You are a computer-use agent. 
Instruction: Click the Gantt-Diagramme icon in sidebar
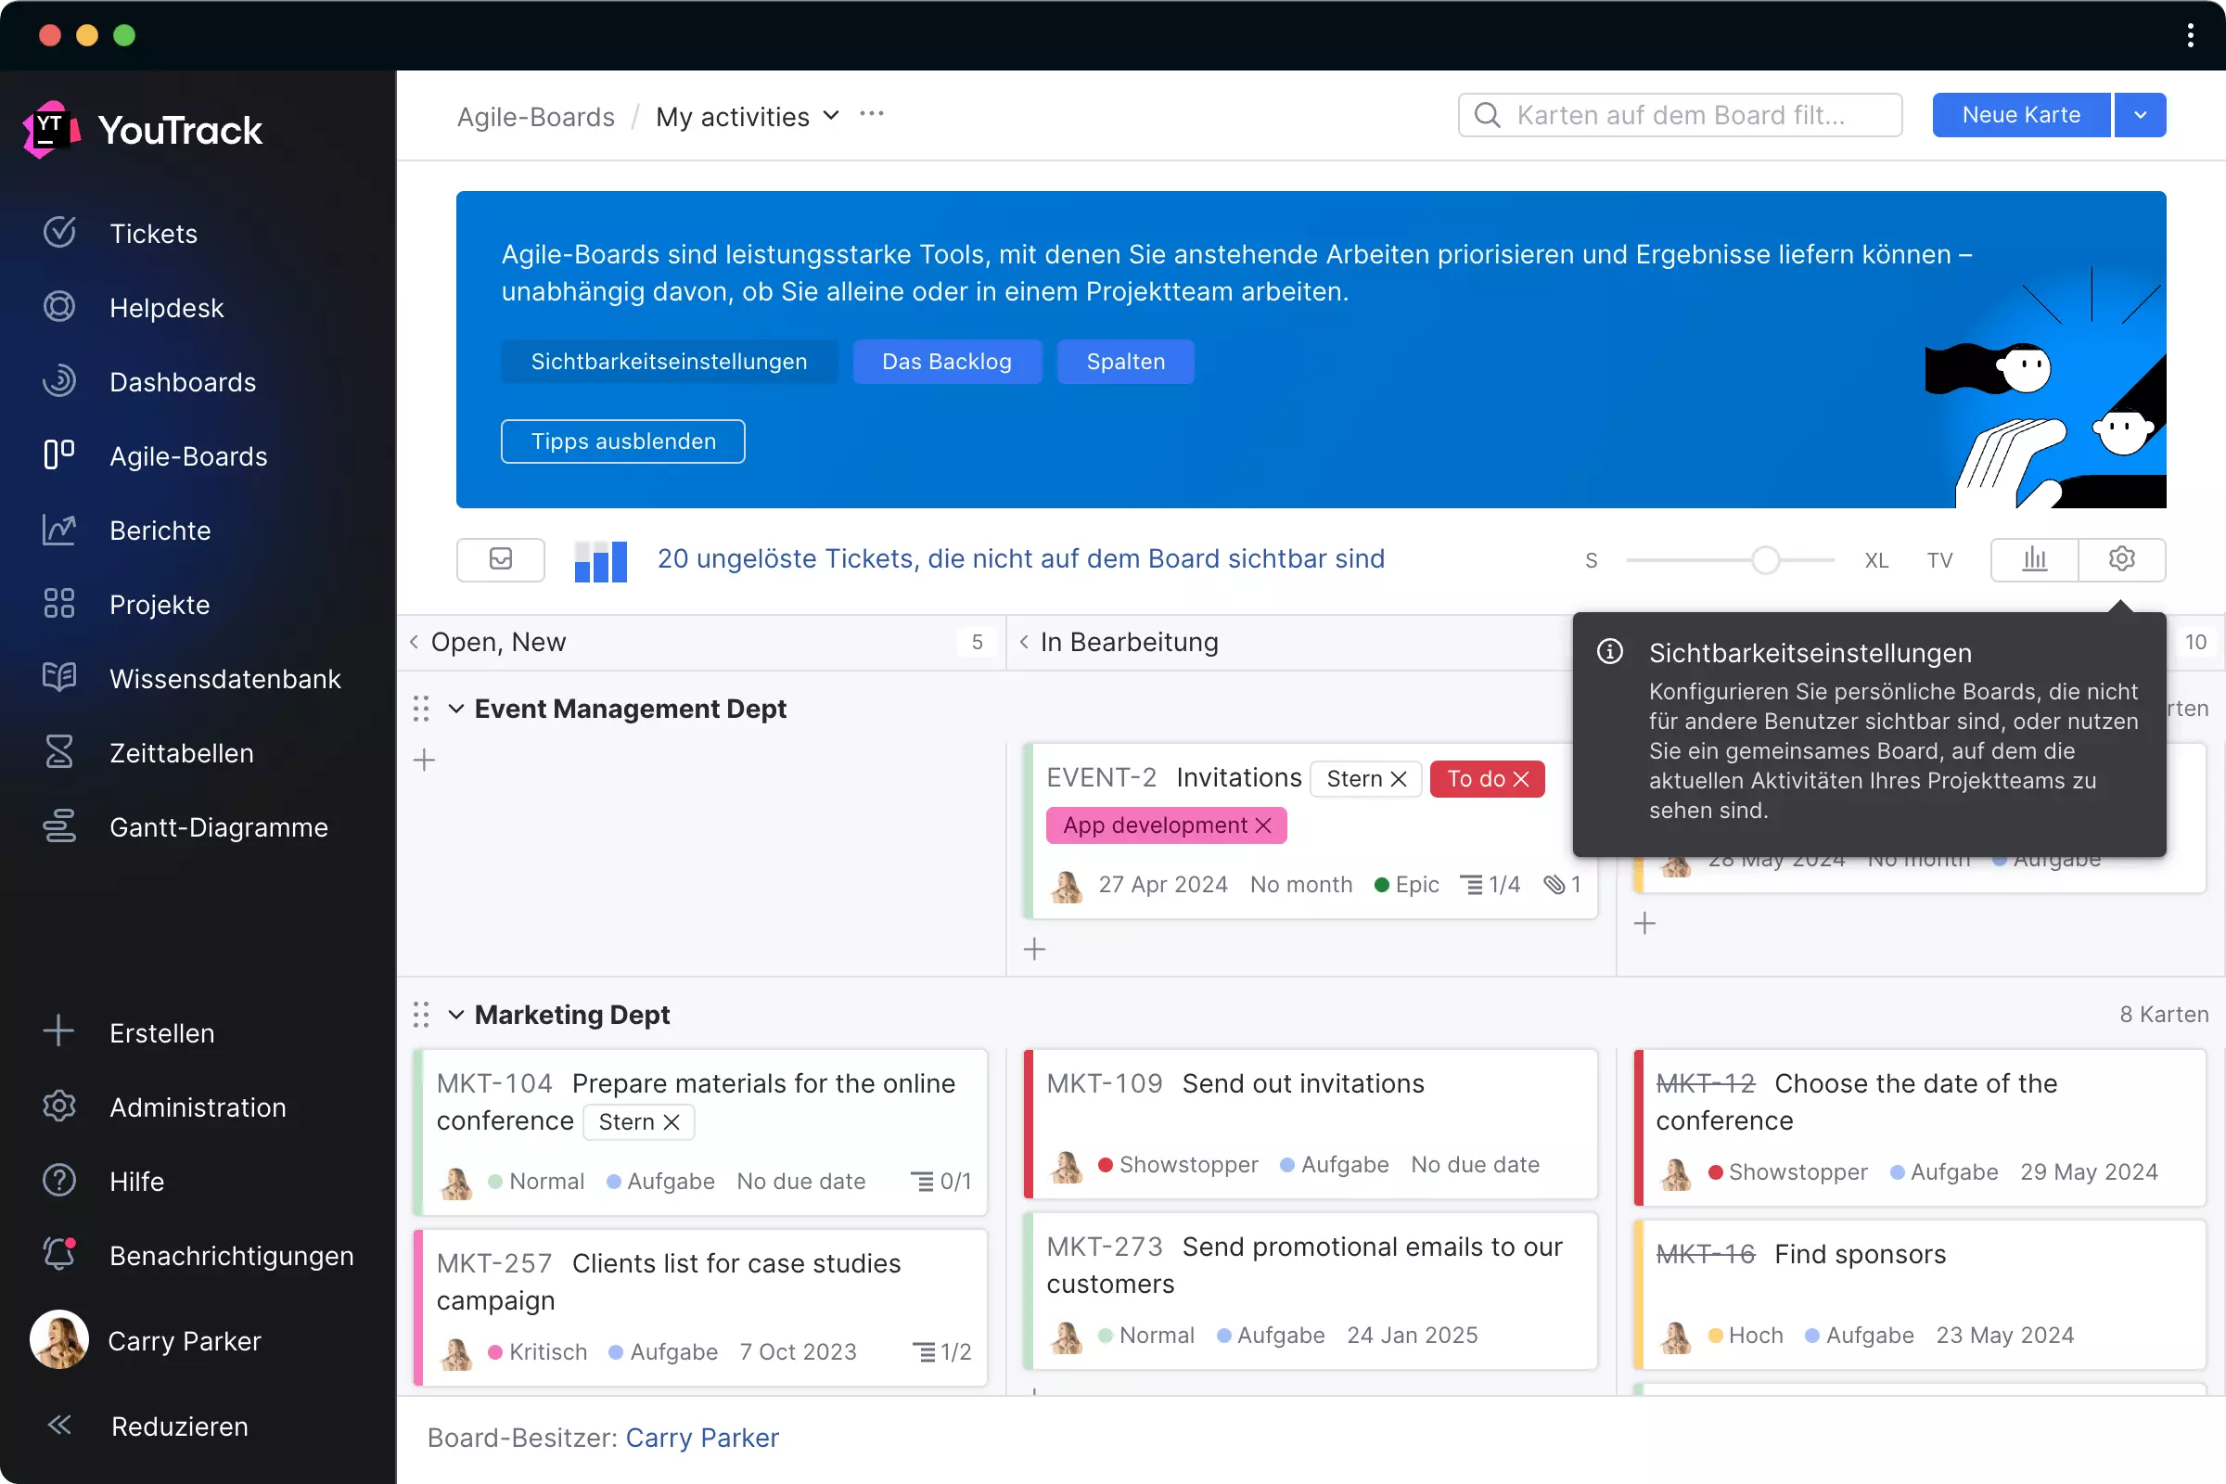point(58,827)
